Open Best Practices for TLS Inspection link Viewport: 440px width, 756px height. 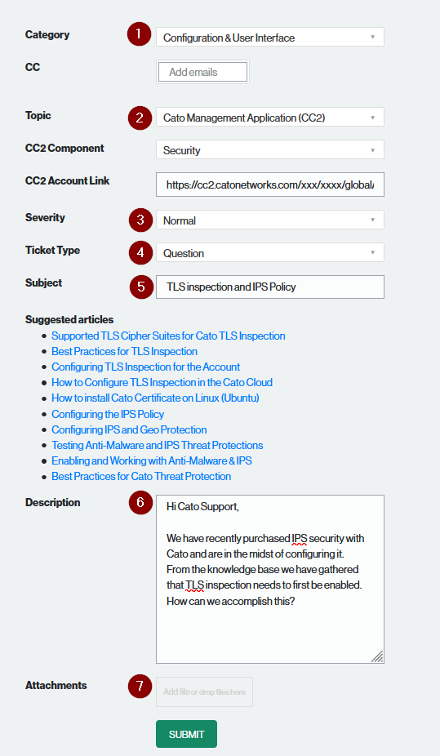(124, 351)
